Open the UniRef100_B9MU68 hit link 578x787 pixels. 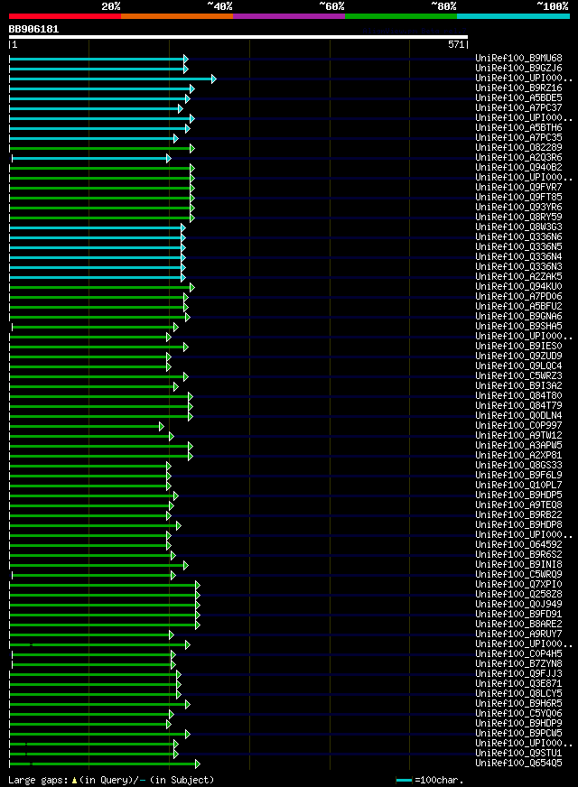518,59
